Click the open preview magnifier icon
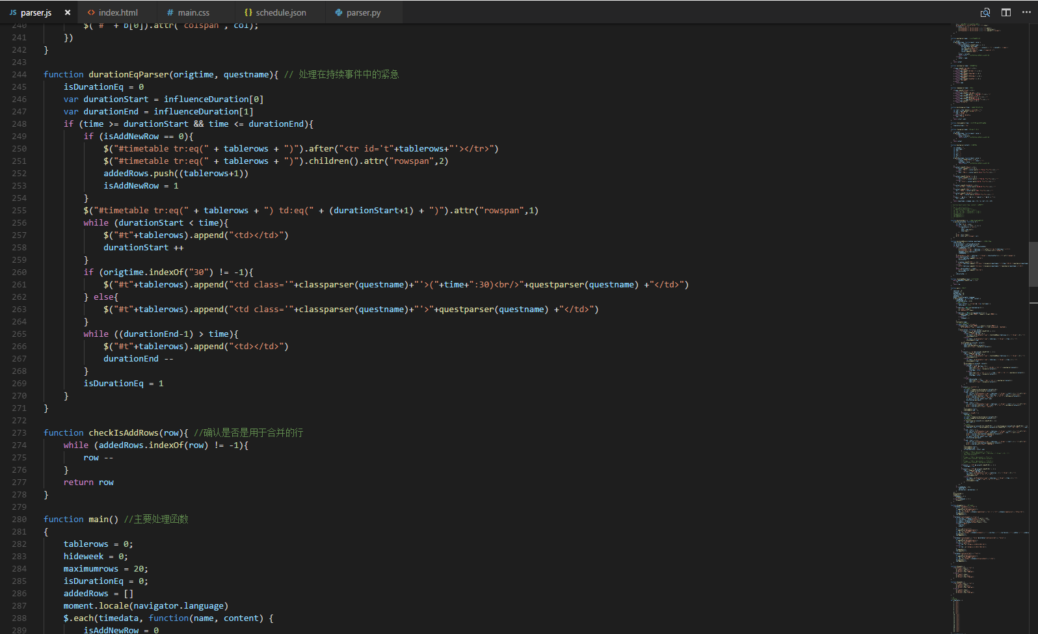The height and width of the screenshot is (634, 1038). coord(985,12)
